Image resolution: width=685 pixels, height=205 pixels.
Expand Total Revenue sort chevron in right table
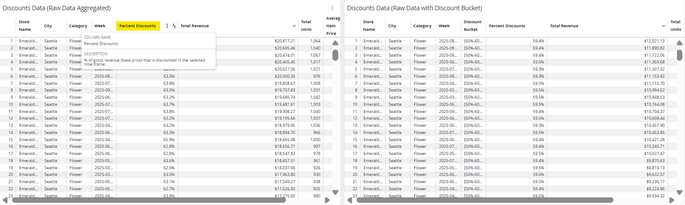pyautogui.click(x=664, y=26)
